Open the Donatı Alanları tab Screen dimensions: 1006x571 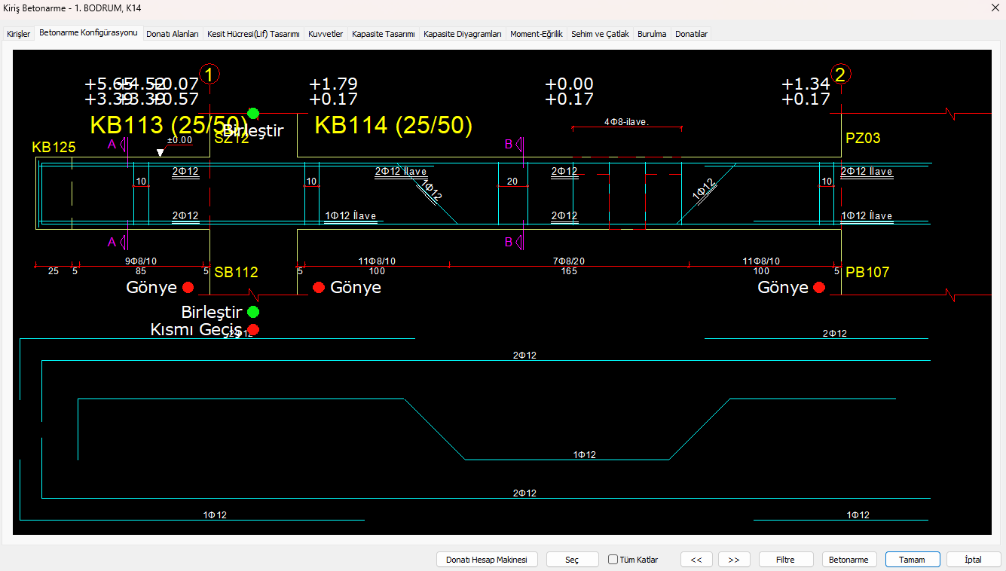tap(173, 34)
